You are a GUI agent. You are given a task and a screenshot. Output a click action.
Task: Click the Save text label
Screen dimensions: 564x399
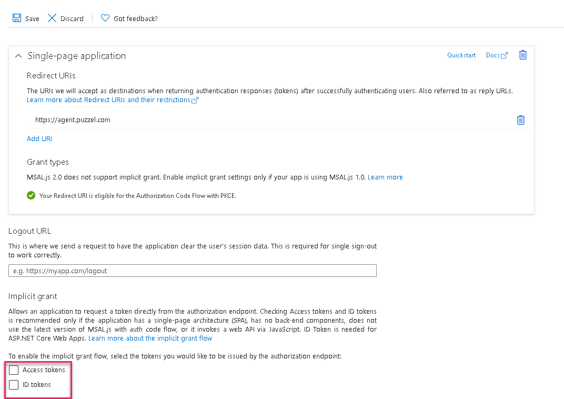click(32, 18)
